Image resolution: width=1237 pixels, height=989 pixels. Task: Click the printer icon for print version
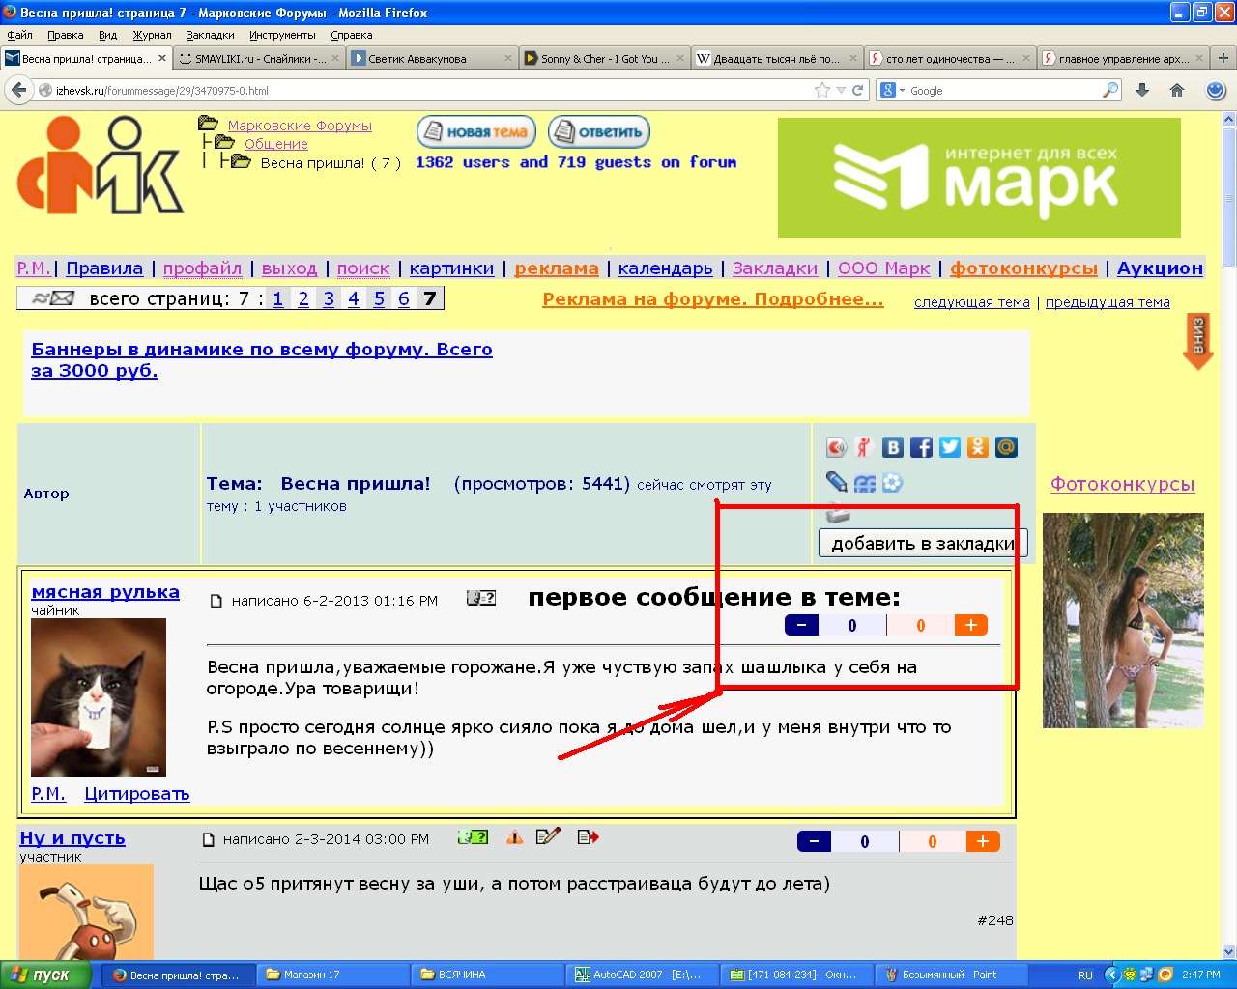click(x=838, y=514)
